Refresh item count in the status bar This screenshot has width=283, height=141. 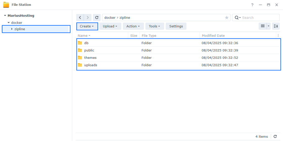pos(275,136)
